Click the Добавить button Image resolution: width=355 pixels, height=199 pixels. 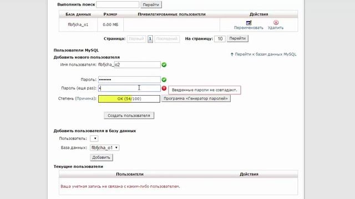[x=101, y=157]
